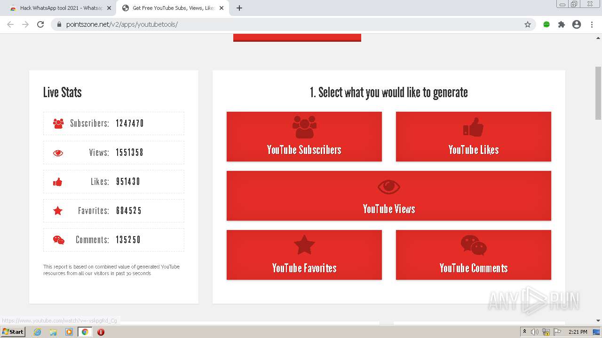The image size is (602, 338).
Task: Click the 'Select what you would like to generate' heading
Action: tap(389, 92)
